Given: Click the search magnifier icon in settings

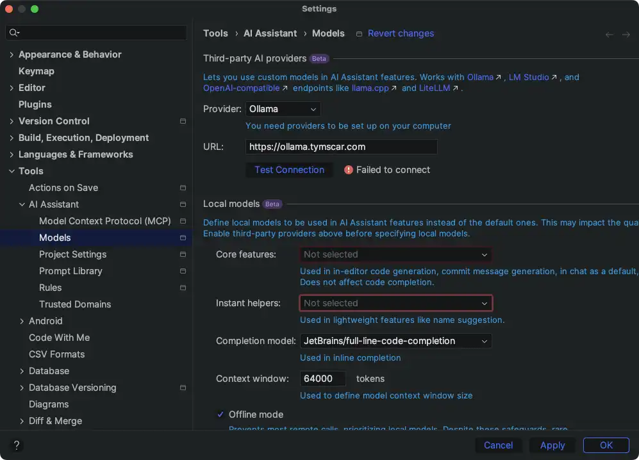Looking at the screenshot, I should [x=14, y=33].
